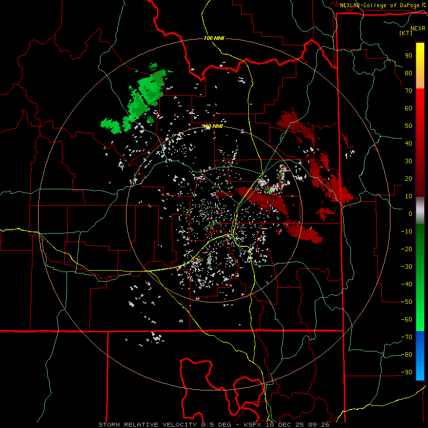The height and width of the screenshot is (428, 428).
Task: Pick the gray zero-velocity segment of the color bar
Action: click(x=420, y=211)
